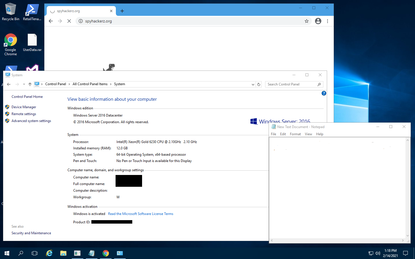Click Chrome's forward navigation arrow
Screen dimensions: 415x259
[60, 21]
